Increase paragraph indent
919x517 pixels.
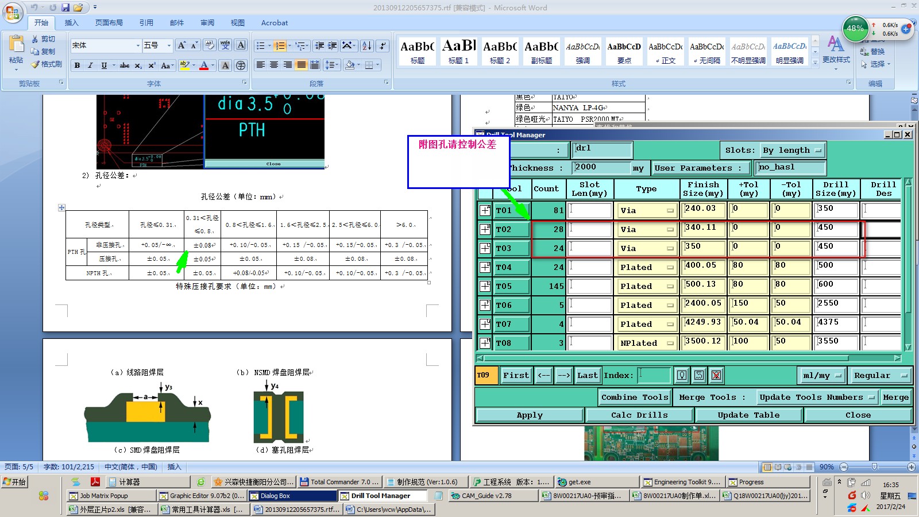(x=333, y=45)
